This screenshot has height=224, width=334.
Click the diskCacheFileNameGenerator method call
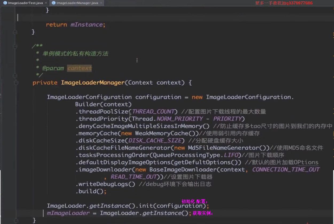125,147
